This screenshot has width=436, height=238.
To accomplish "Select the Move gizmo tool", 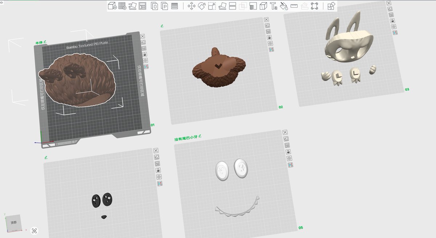I will (x=191, y=6).
